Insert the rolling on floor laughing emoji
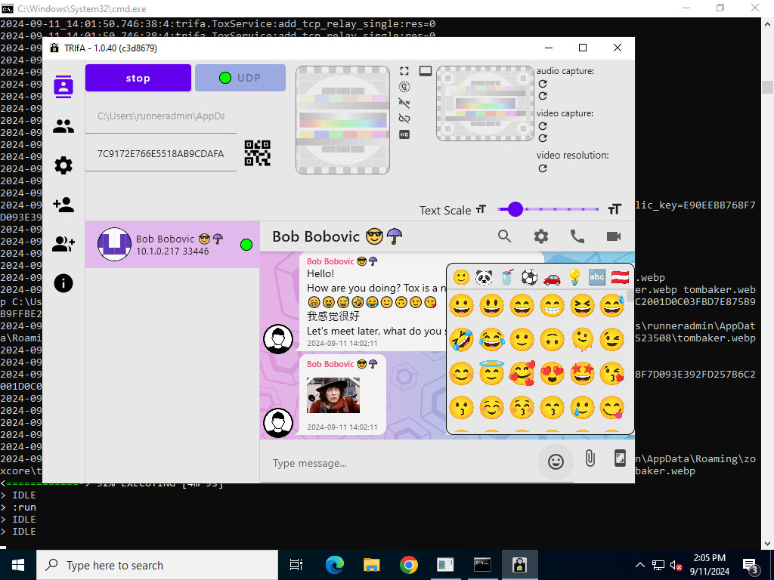Screen dimensions: 774x580 [462, 339]
